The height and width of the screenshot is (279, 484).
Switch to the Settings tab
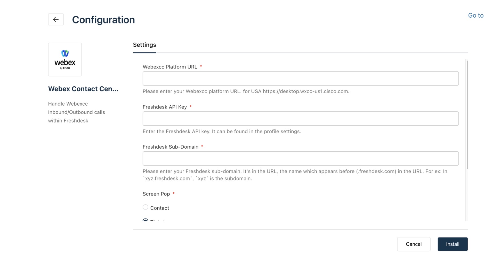click(144, 45)
